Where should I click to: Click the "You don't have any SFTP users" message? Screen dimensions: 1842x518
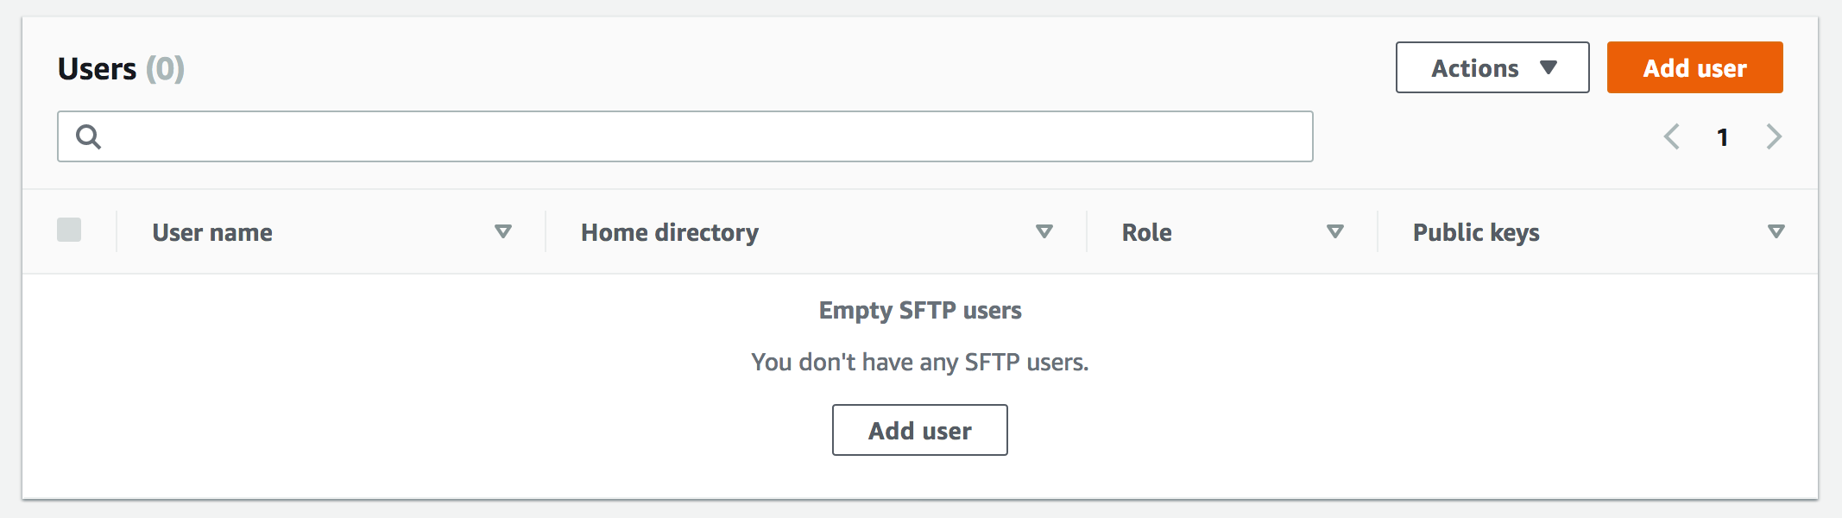pos(920,362)
